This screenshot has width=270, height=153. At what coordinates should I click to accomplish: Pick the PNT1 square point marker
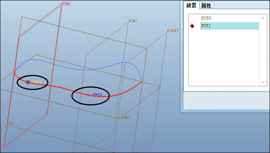pyautogui.click(x=28, y=82)
